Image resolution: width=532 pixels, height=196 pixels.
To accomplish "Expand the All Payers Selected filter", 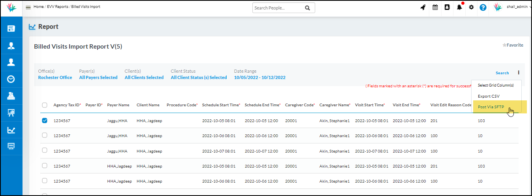I will (x=98, y=78).
